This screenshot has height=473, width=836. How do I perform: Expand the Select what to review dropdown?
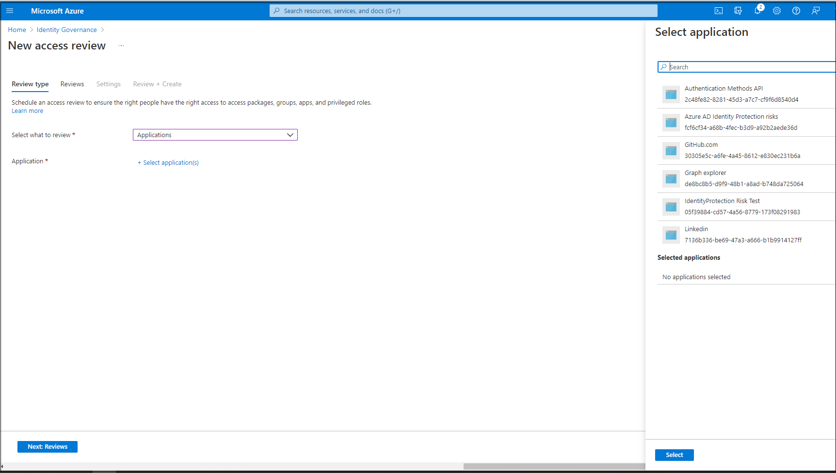pyautogui.click(x=215, y=135)
